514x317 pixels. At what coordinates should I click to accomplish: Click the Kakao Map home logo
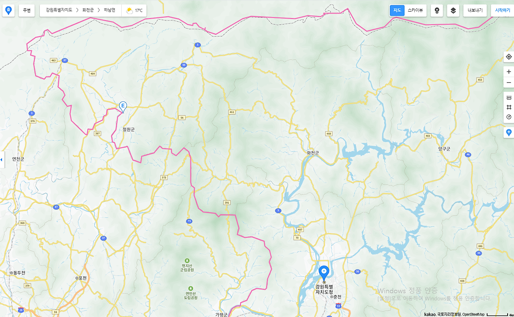tap(8, 10)
